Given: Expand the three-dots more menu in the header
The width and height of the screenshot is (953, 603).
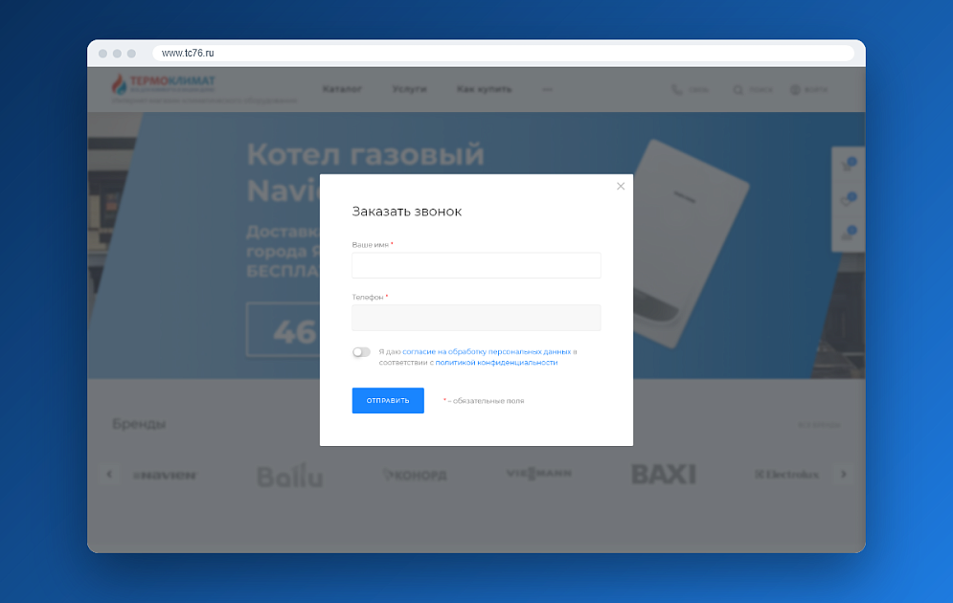Looking at the screenshot, I should point(548,89).
